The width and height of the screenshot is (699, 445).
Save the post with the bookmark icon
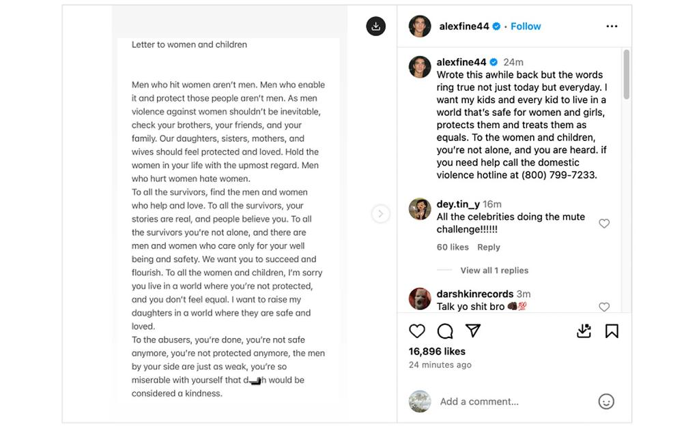[x=612, y=331]
